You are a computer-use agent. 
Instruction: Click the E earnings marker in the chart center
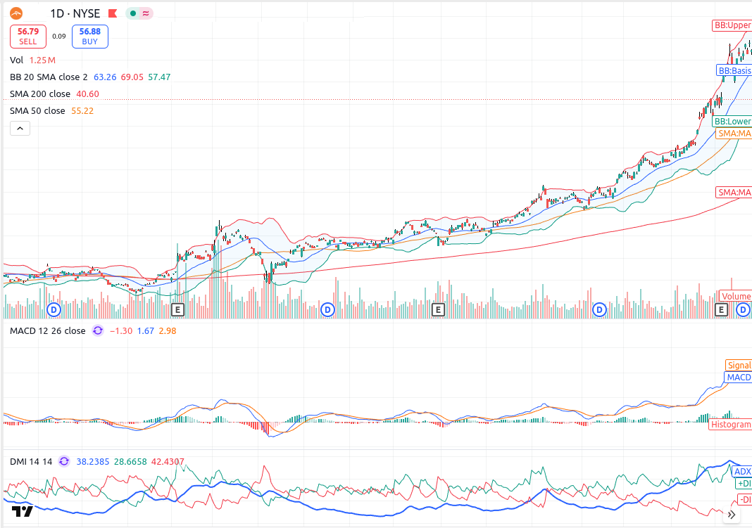(x=438, y=309)
